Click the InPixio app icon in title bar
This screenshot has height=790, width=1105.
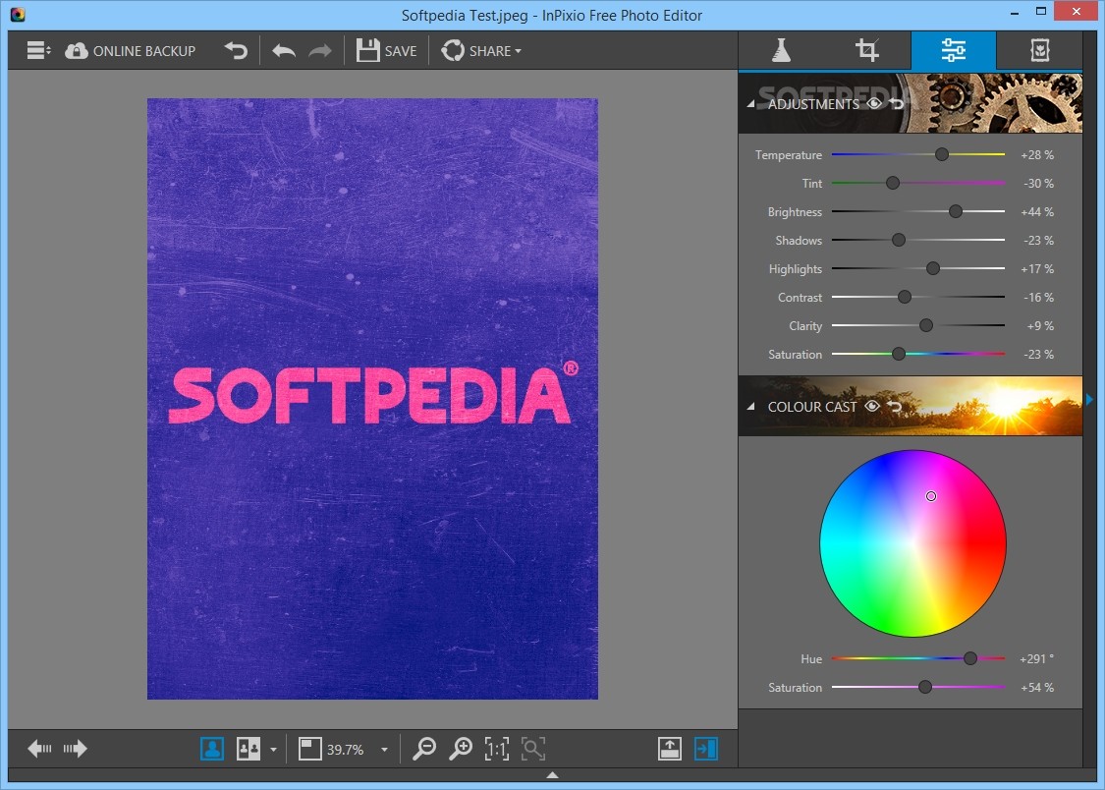[x=18, y=14]
